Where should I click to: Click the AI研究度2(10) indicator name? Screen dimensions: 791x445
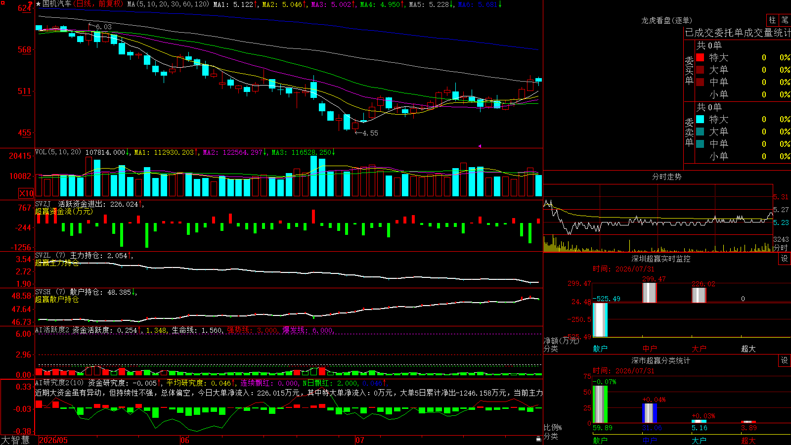click(x=59, y=383)
